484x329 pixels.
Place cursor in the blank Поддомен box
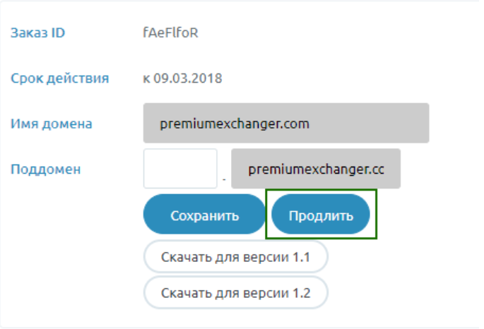tap(180, 168)
